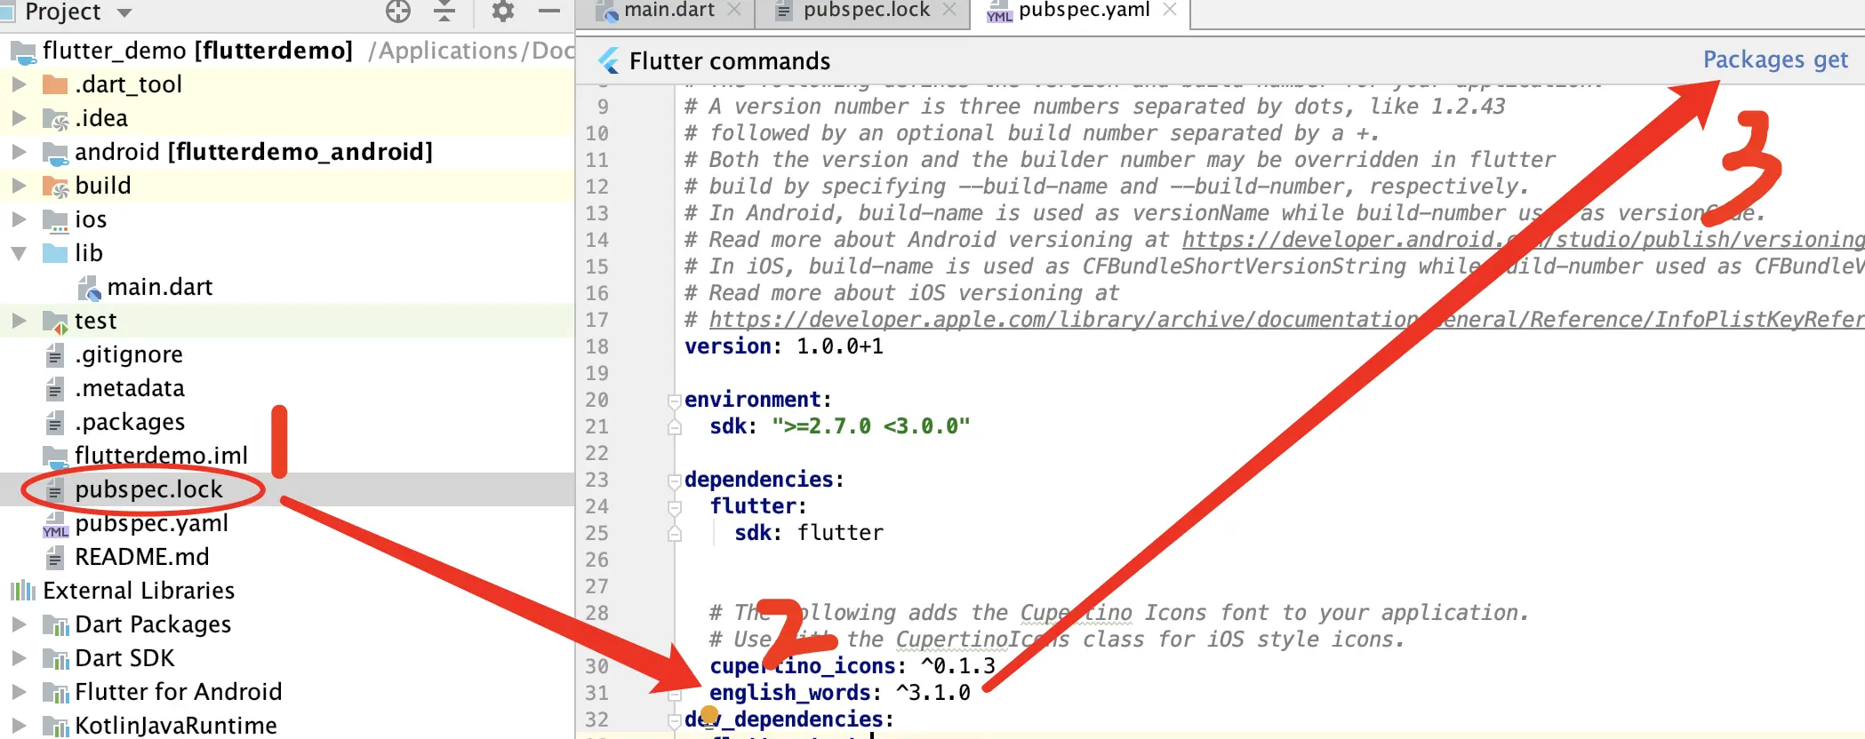Open the .gitignore file
1865x739 pixels.
click(129, 354)
